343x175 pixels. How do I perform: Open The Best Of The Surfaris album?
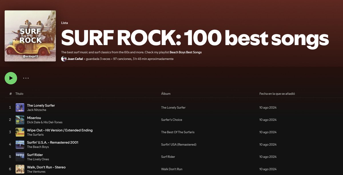pyautogui.click(x=178, y=132)
